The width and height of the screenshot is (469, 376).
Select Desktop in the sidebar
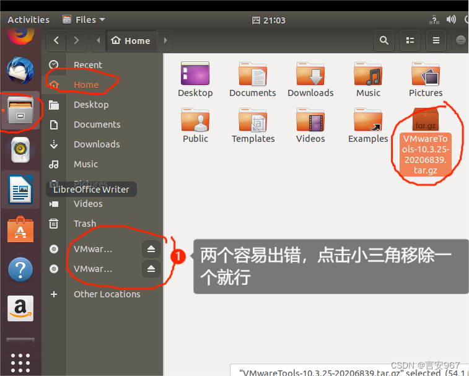point(102,105)
